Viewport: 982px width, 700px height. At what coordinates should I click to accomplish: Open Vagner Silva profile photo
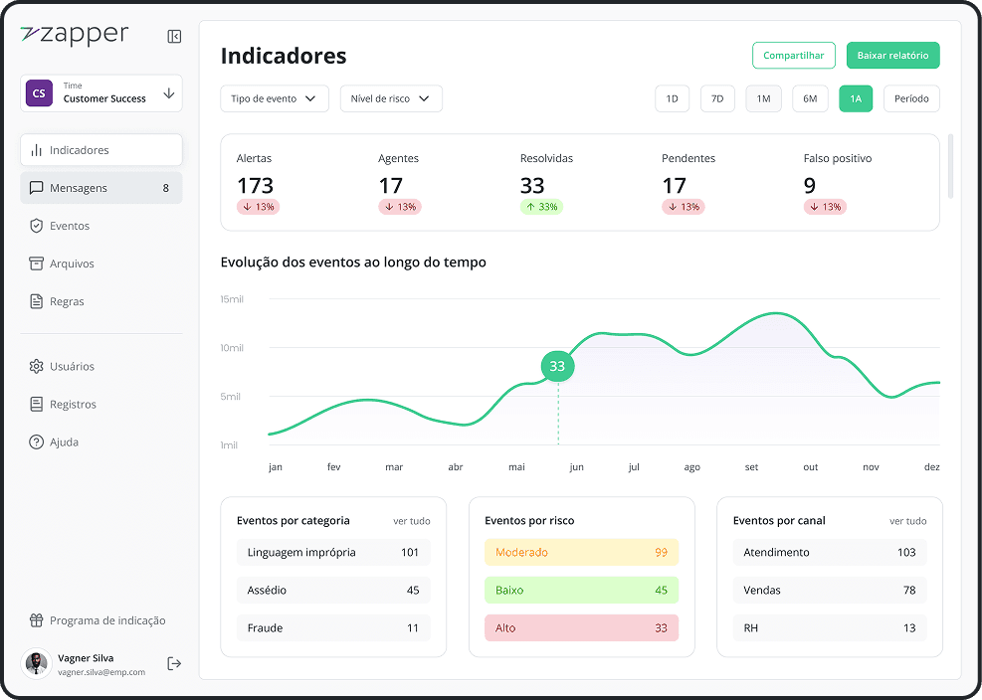pyautogui.click(x=37, y=663)
